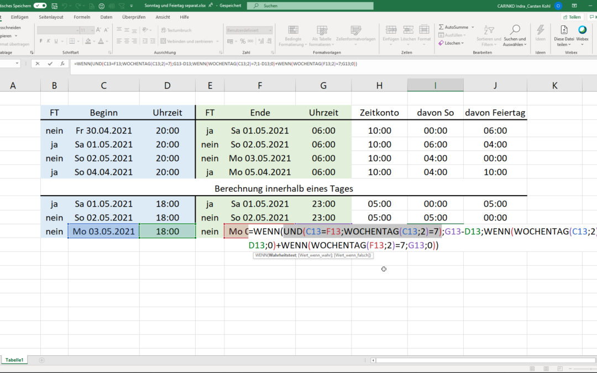Add a new sheet with plus icon
Screen dimensions: 597x373
[x=41, y=360]
